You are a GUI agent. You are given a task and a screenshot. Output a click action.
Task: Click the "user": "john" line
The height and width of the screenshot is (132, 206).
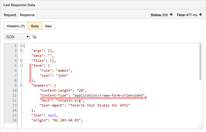[54, 75]
